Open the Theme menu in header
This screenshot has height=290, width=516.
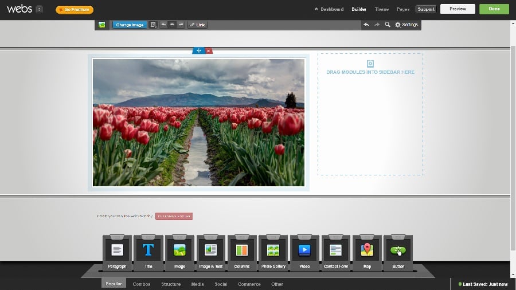point(381,9)
